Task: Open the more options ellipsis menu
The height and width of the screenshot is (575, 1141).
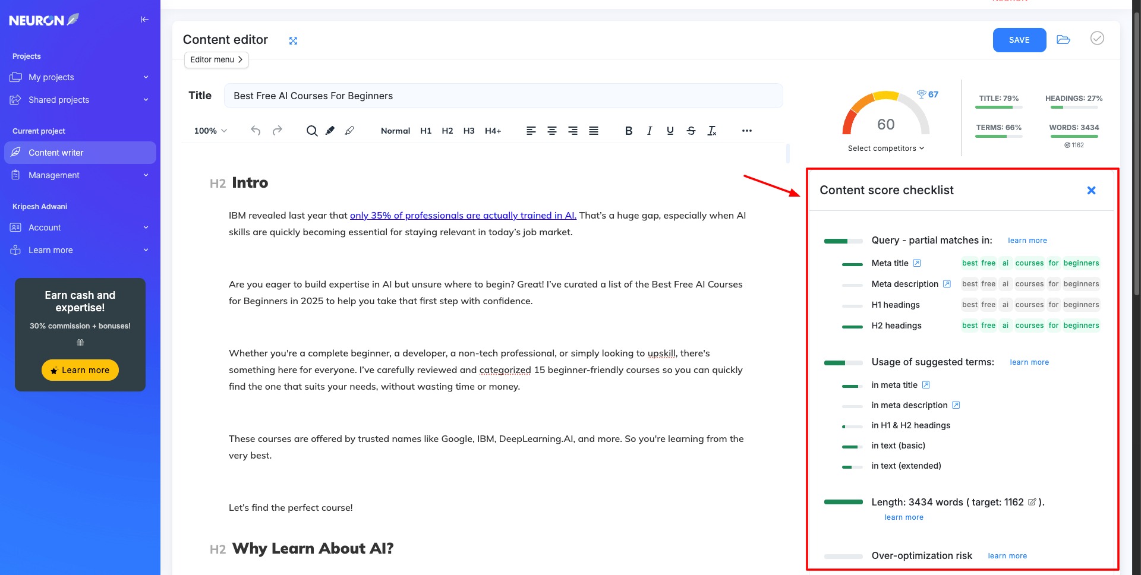Action: (747, 131)
